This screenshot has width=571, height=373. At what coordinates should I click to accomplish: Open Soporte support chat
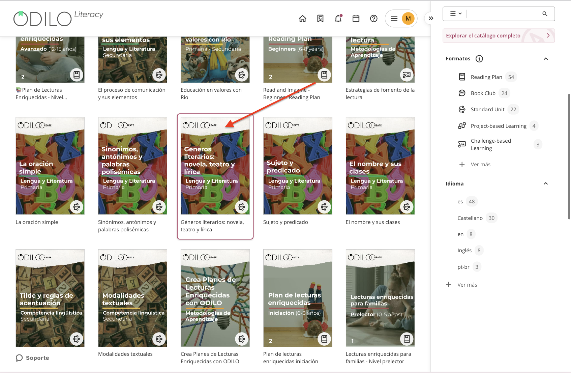coord(33,358)
